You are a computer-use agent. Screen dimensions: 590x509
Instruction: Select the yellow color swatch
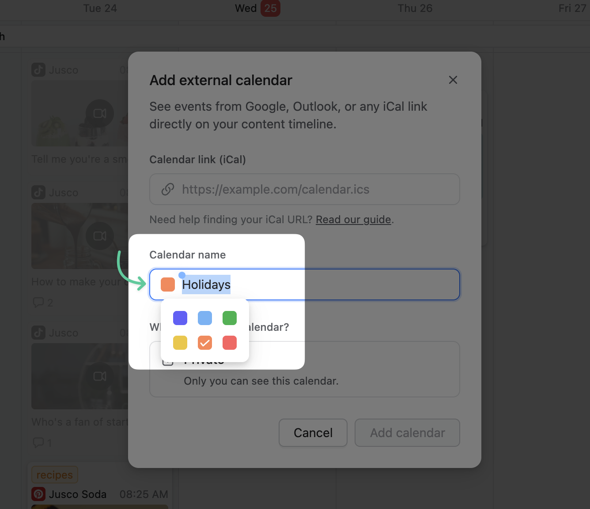pos(180,343)
